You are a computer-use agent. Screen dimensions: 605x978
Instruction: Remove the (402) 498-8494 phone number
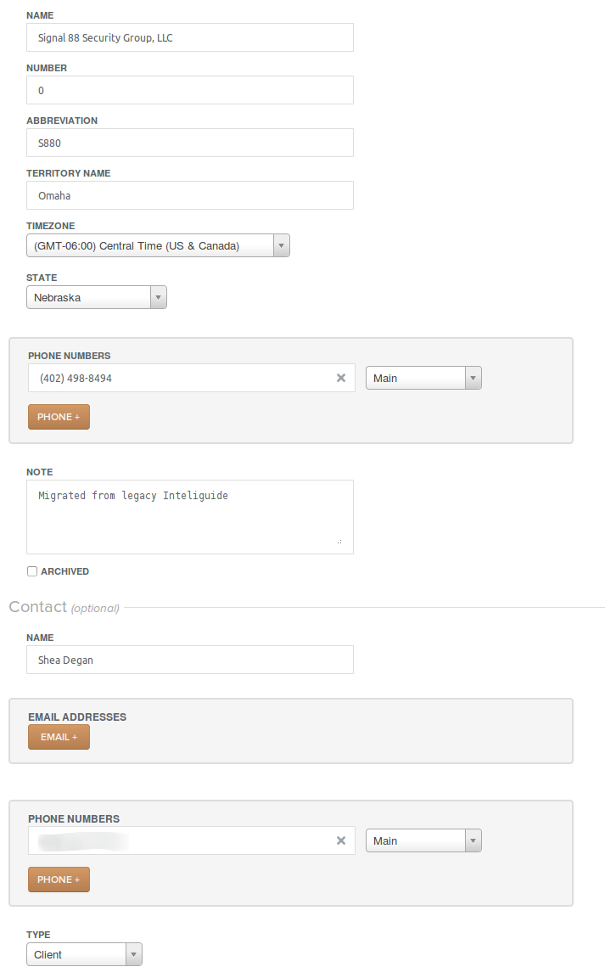point(341,378)
